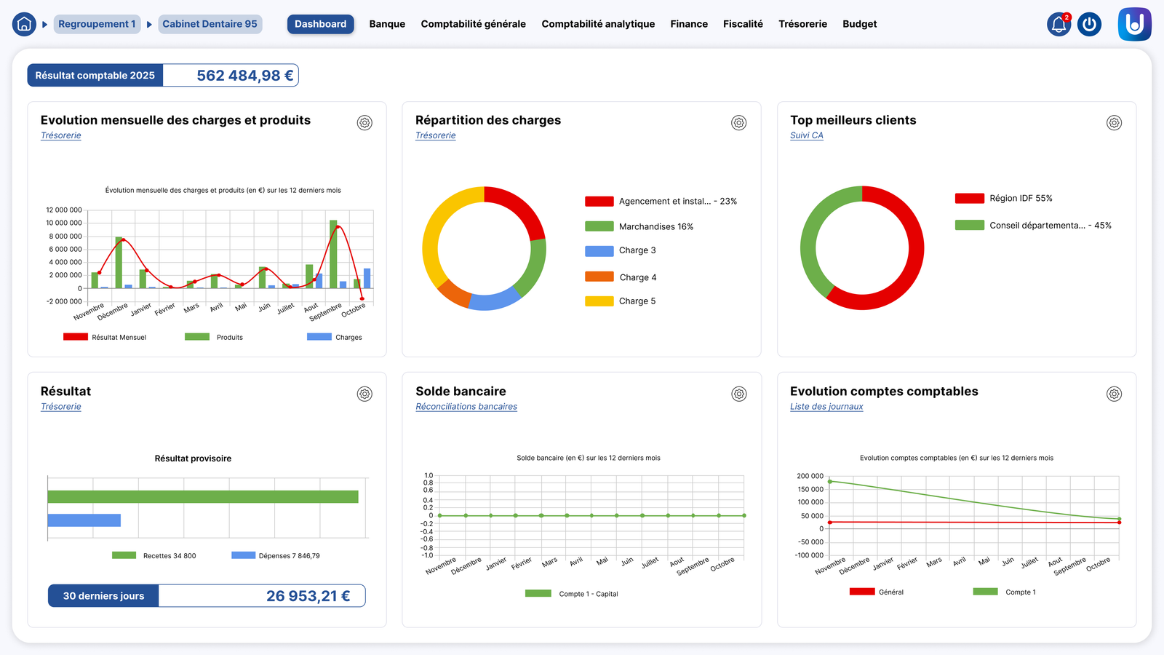This screenshot has height=655, width=1164.
Task: Click the Conseil départementa... legend color swatch
Action: [970, 226]
